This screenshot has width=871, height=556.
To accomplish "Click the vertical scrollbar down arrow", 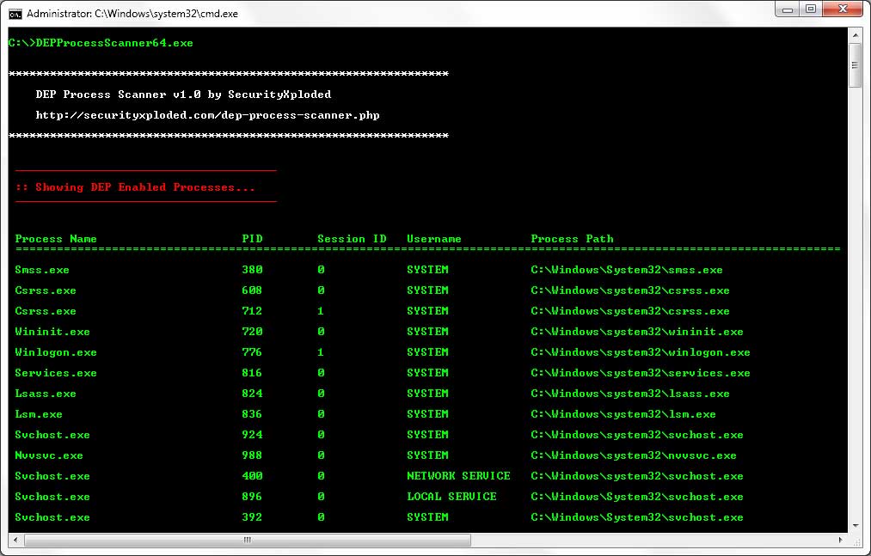I will tap(855, 525).
